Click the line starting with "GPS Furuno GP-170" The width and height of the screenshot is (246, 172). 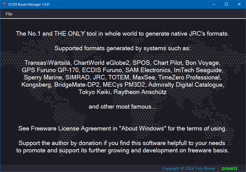[x=122, y=70]
